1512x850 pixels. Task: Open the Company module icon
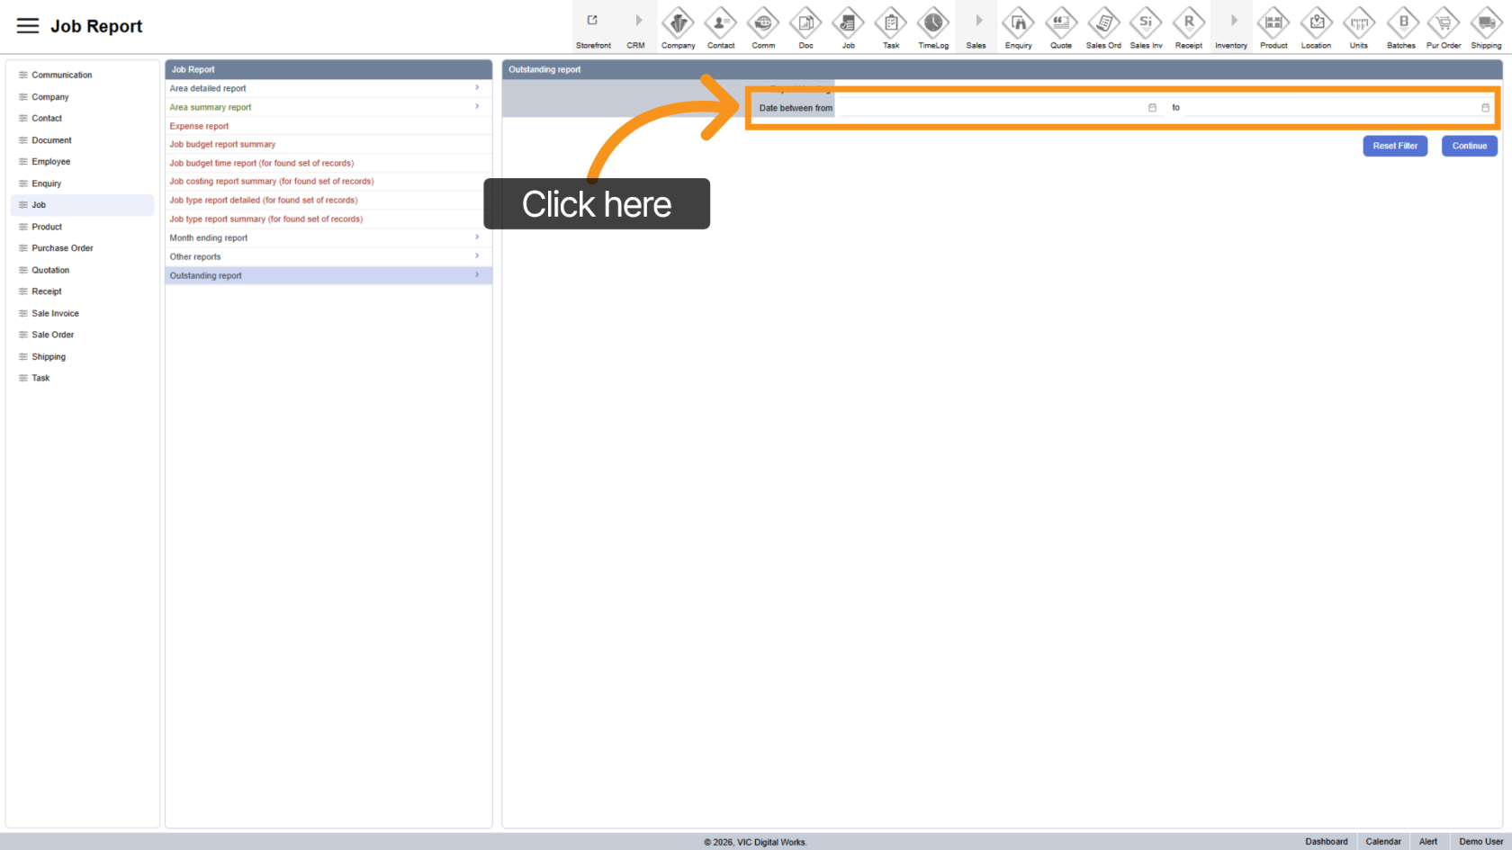click(678, 23)
